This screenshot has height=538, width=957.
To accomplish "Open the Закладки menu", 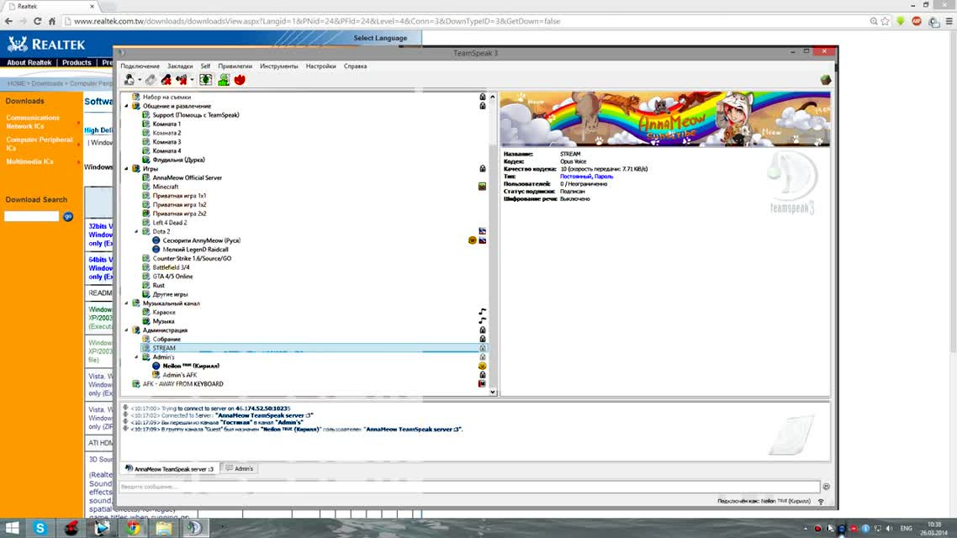I will pyautogui.click(x=180, y=66).
